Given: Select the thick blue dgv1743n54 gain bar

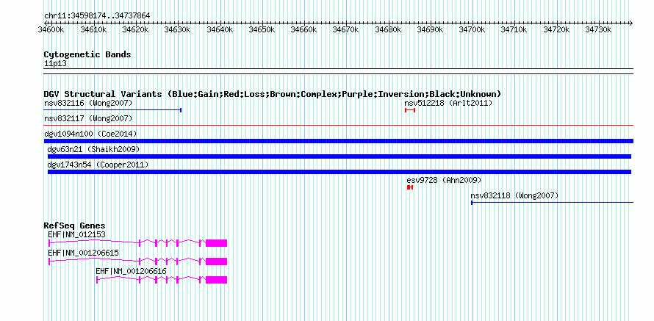Looking at the screenshot, I should coord(339,172).
